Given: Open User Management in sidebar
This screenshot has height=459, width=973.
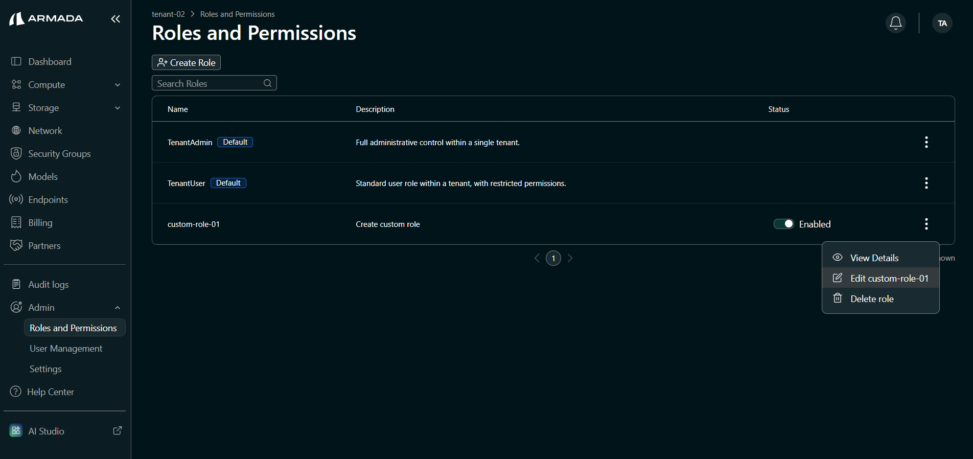Looking at the screenshot, I should (x=66, y=348).
